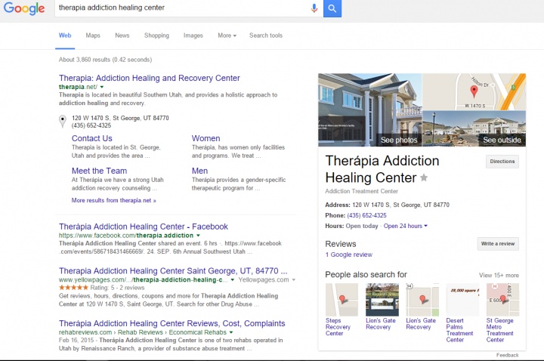Click the Addiction Treatment Center category text
This screenshot has width=544, height=361.
tap(361, 191)
